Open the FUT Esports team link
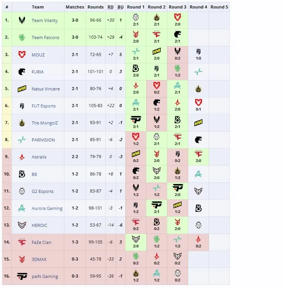 coord(44,106)
